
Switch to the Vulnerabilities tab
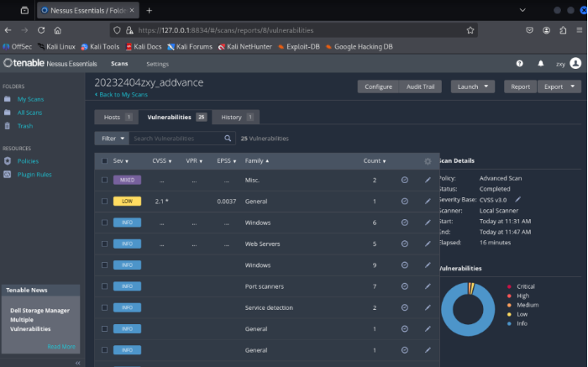pyautogui.click(x=176, y=117)
